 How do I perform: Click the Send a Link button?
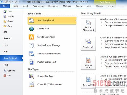click(88, 44)
